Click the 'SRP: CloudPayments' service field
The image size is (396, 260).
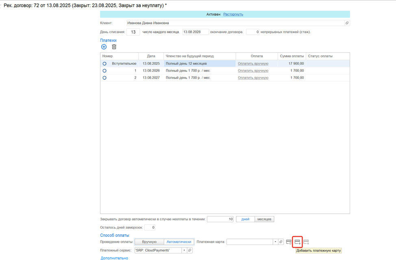[x=158, y=250]
